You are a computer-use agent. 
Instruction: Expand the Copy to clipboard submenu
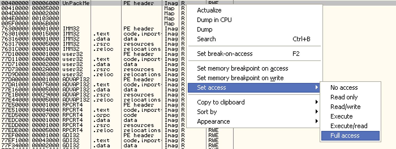pos(221,102)
